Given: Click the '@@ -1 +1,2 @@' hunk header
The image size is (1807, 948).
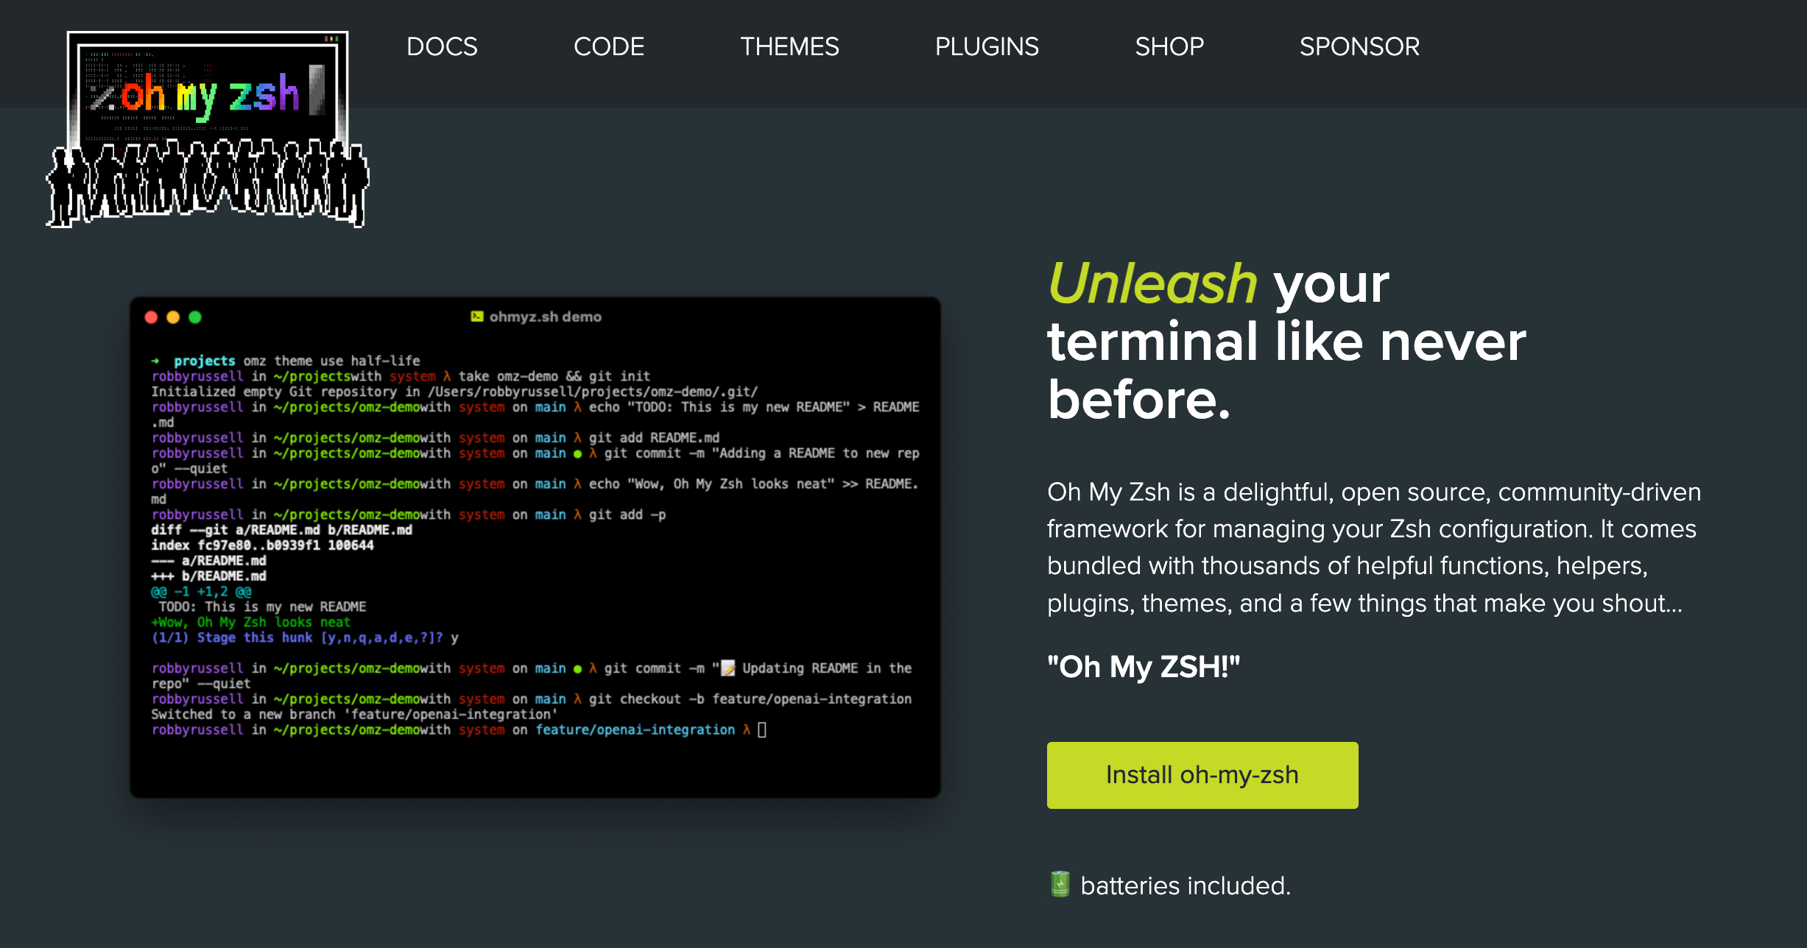Looking at the screenshot, I should (x=201, y=592).
